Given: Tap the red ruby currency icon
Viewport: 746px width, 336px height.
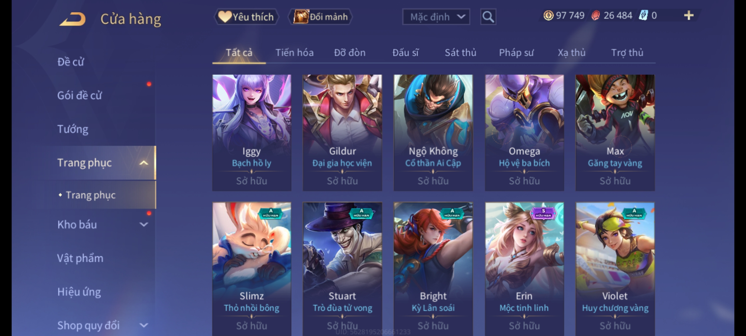Looking at the screenshot, I should point(595,16).
